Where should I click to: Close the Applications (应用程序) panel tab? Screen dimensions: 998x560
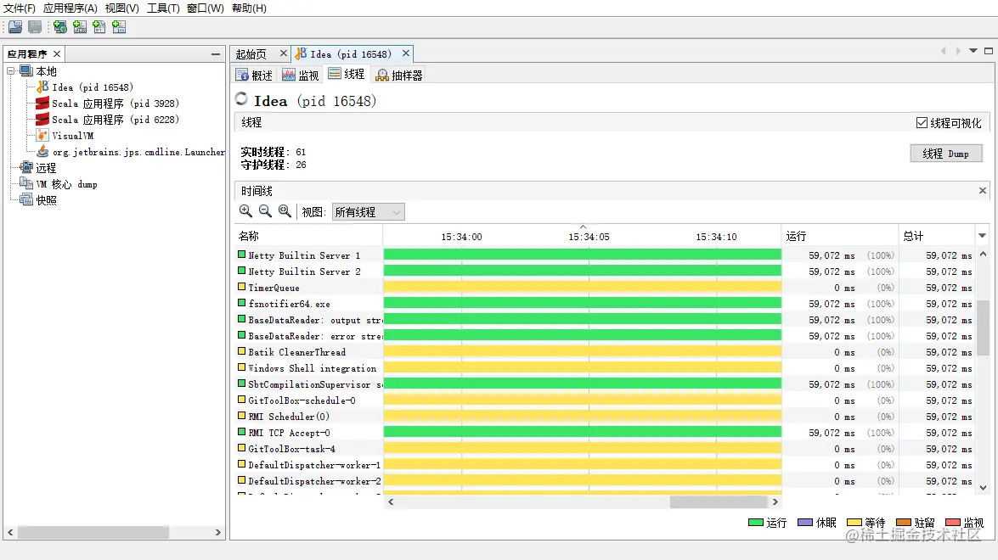[x=57, y=54]
